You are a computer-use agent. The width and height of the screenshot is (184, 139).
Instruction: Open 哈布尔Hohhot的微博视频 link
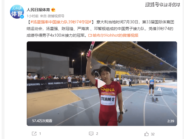(x=116, y=35)
